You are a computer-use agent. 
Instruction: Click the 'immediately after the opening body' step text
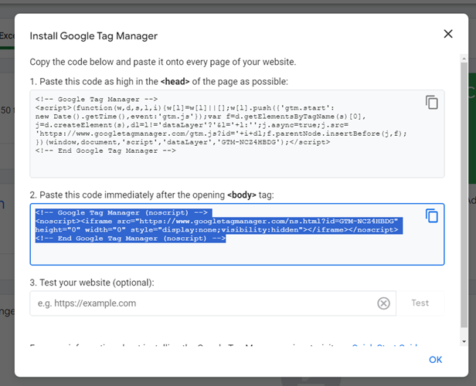151,195
